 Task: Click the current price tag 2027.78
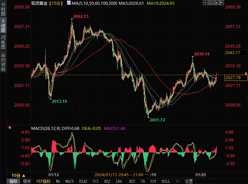(233, 78)
